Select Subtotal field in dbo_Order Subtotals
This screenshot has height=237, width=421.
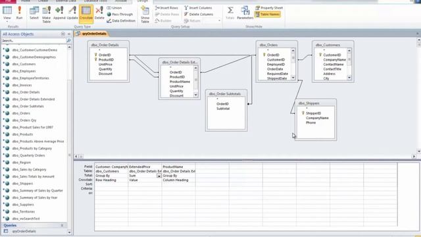223,109
